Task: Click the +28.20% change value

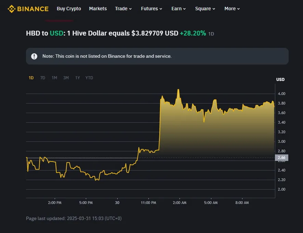Action: coord(193,33)
